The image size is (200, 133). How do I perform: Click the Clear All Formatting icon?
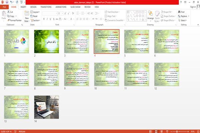click(73, 13)
